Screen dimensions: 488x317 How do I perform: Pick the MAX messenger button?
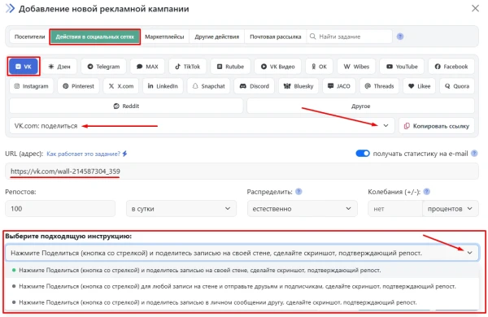(147, 67)
